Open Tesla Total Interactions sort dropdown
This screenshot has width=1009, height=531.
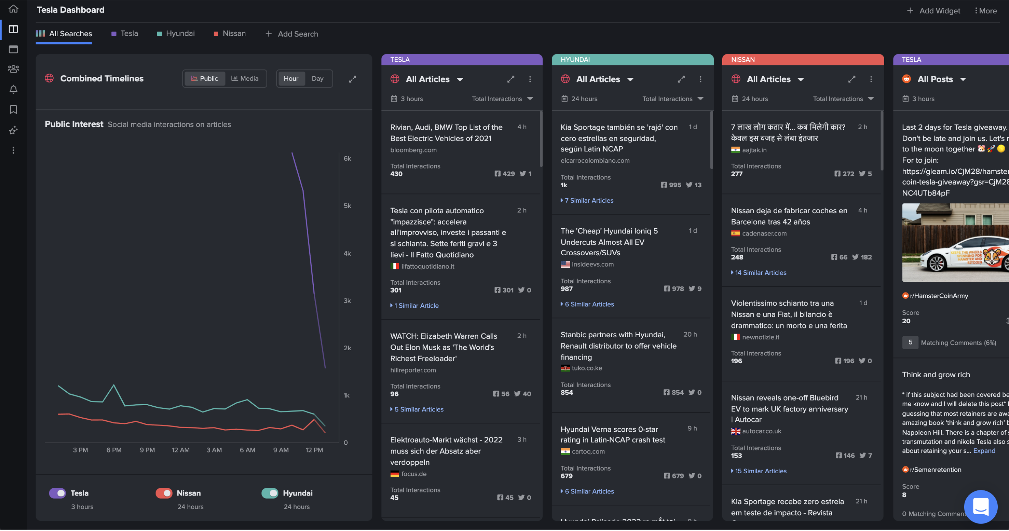(x=502, y=99)
